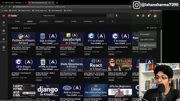Open the YouTube hamburger guide menu

[4, 16]
